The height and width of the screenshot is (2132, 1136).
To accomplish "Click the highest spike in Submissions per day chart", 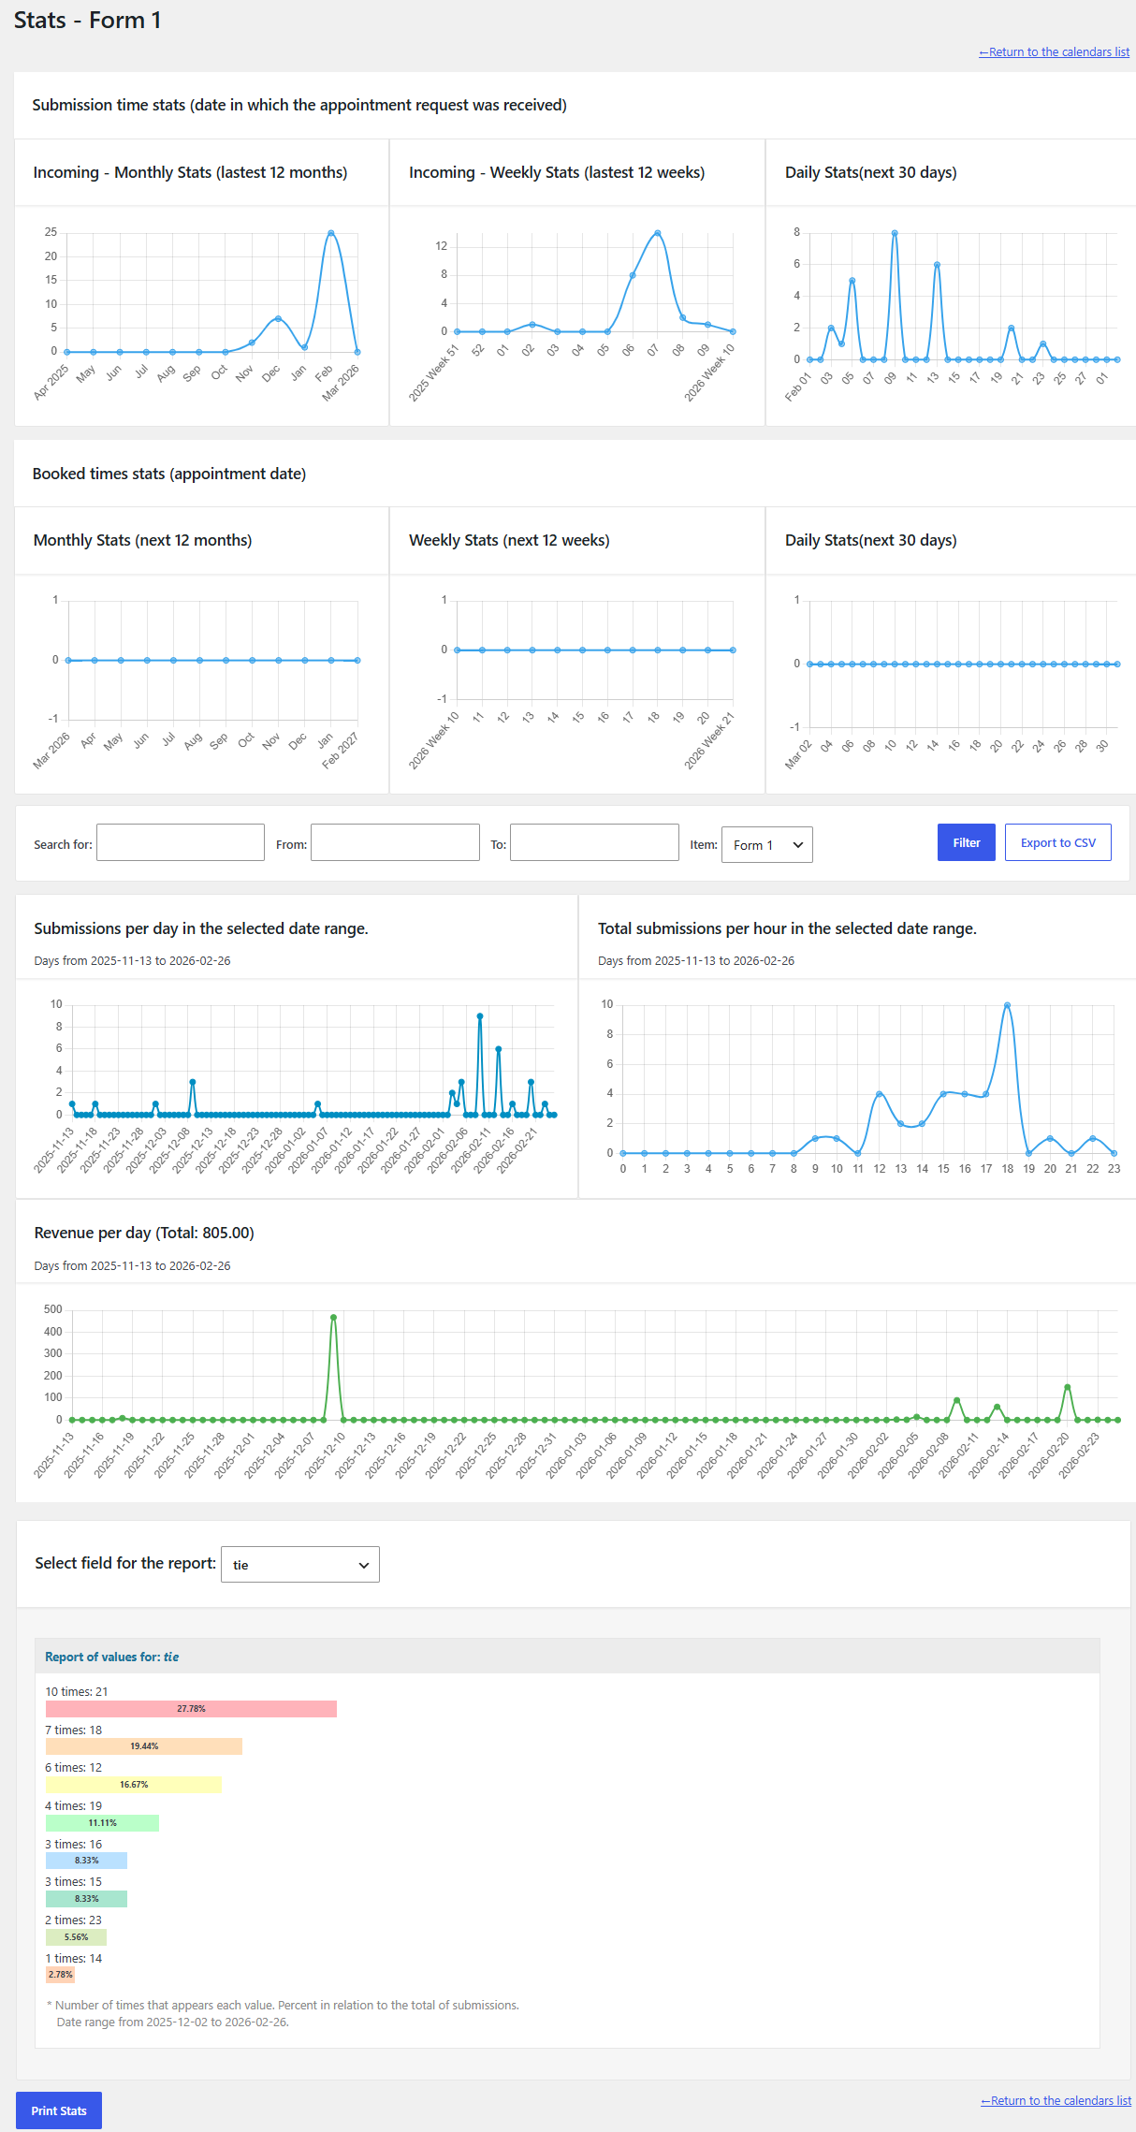I will pyautogui.click(x=480, y=1015).
